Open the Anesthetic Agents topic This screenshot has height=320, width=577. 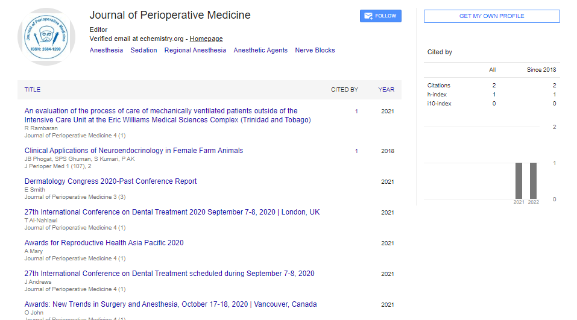click(x=260, y=51)
